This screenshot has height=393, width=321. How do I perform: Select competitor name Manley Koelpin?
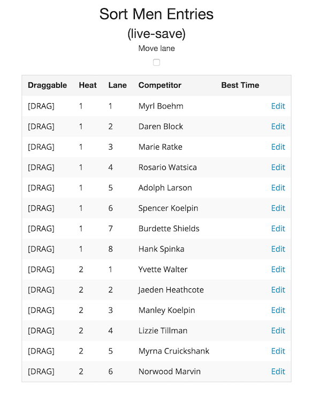pos(166,310)
